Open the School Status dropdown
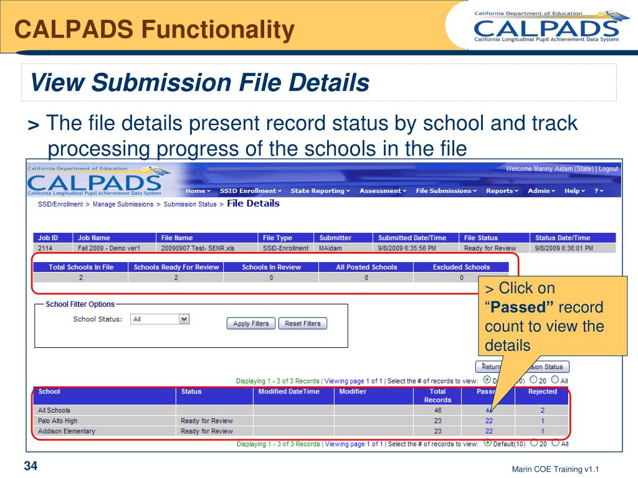638x478 pixels. point(160,319)
